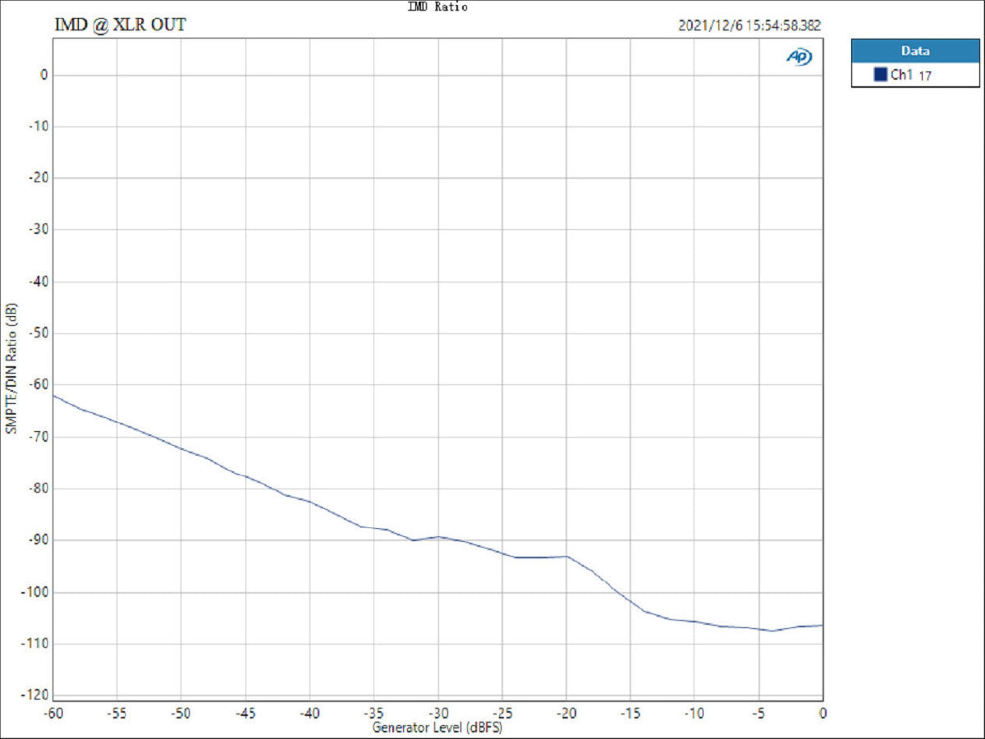Click the -50 Y-axis tick label
The image size is (985, 739).
click(39, 333)
